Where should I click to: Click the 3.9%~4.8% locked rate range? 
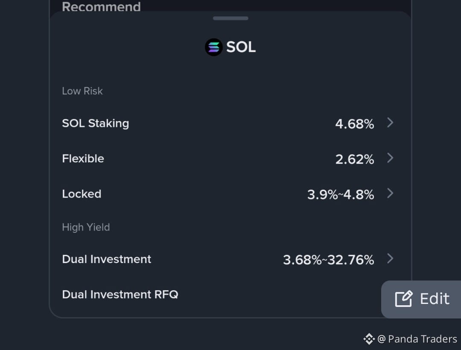(341, 194)
